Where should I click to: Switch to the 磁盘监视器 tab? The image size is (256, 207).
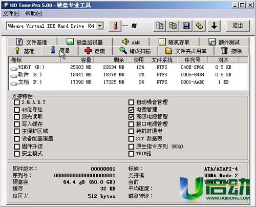pyautogui.click(x=85, y=42)
